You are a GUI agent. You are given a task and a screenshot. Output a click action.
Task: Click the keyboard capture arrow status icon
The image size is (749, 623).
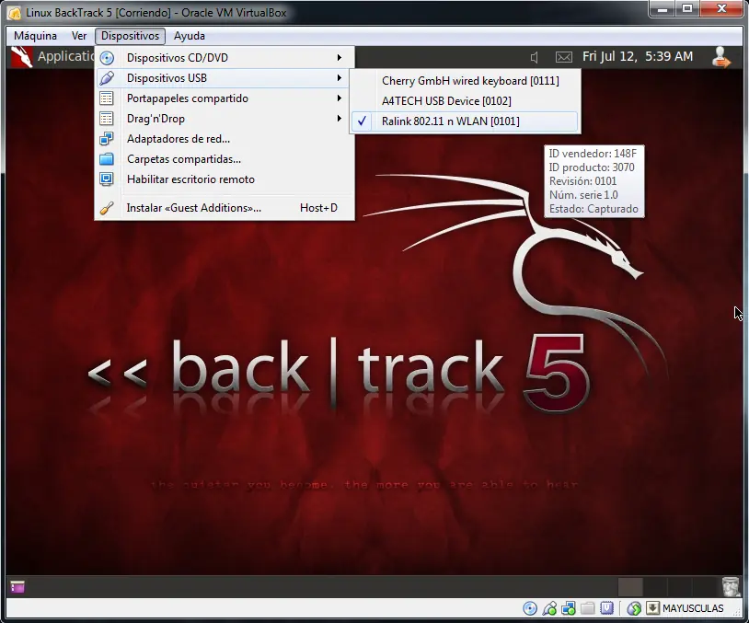pos(652,608)
